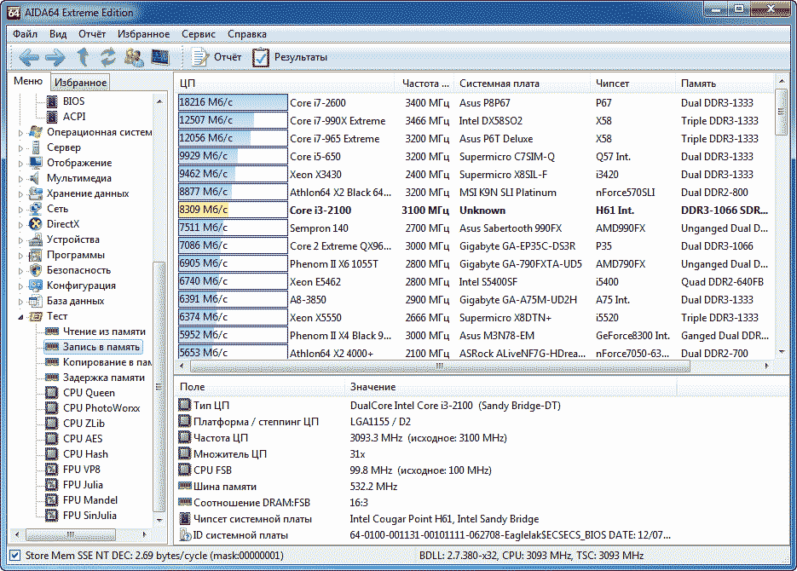Expand the DirectX tree node
Image resolution: width=797 pixels, height=571 pixels.
click(x=20, y=225)
